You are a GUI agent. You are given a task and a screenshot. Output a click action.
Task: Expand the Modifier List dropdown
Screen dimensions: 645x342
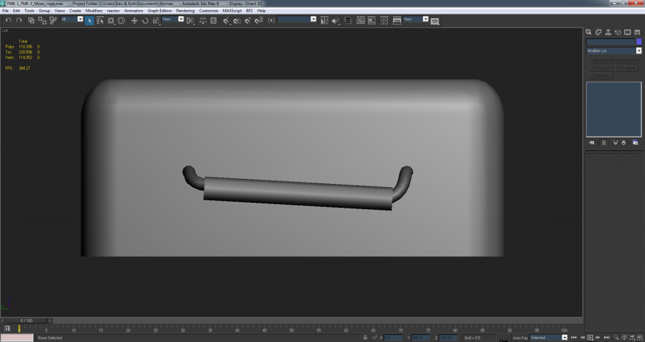[x=639, y=50]
